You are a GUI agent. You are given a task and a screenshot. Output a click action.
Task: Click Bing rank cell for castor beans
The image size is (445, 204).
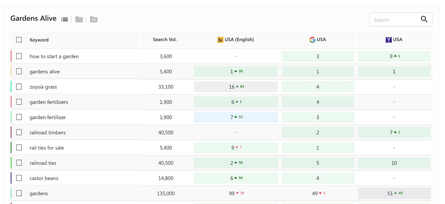236,178
